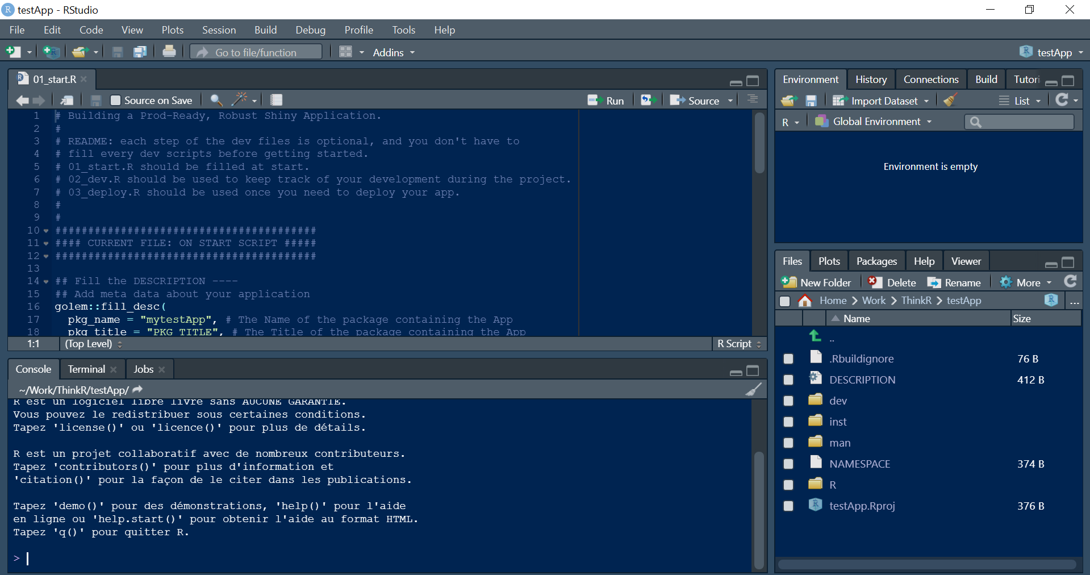Viewport: 1090px width, 575px height.
Task: Refresh the Files pane listing
Action: point(1070,282)
